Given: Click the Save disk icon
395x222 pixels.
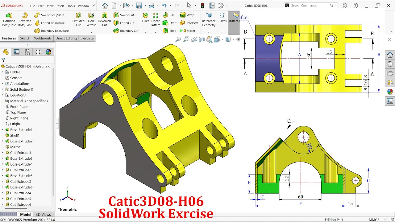Looking at the screenshot, I should point(139,6).
